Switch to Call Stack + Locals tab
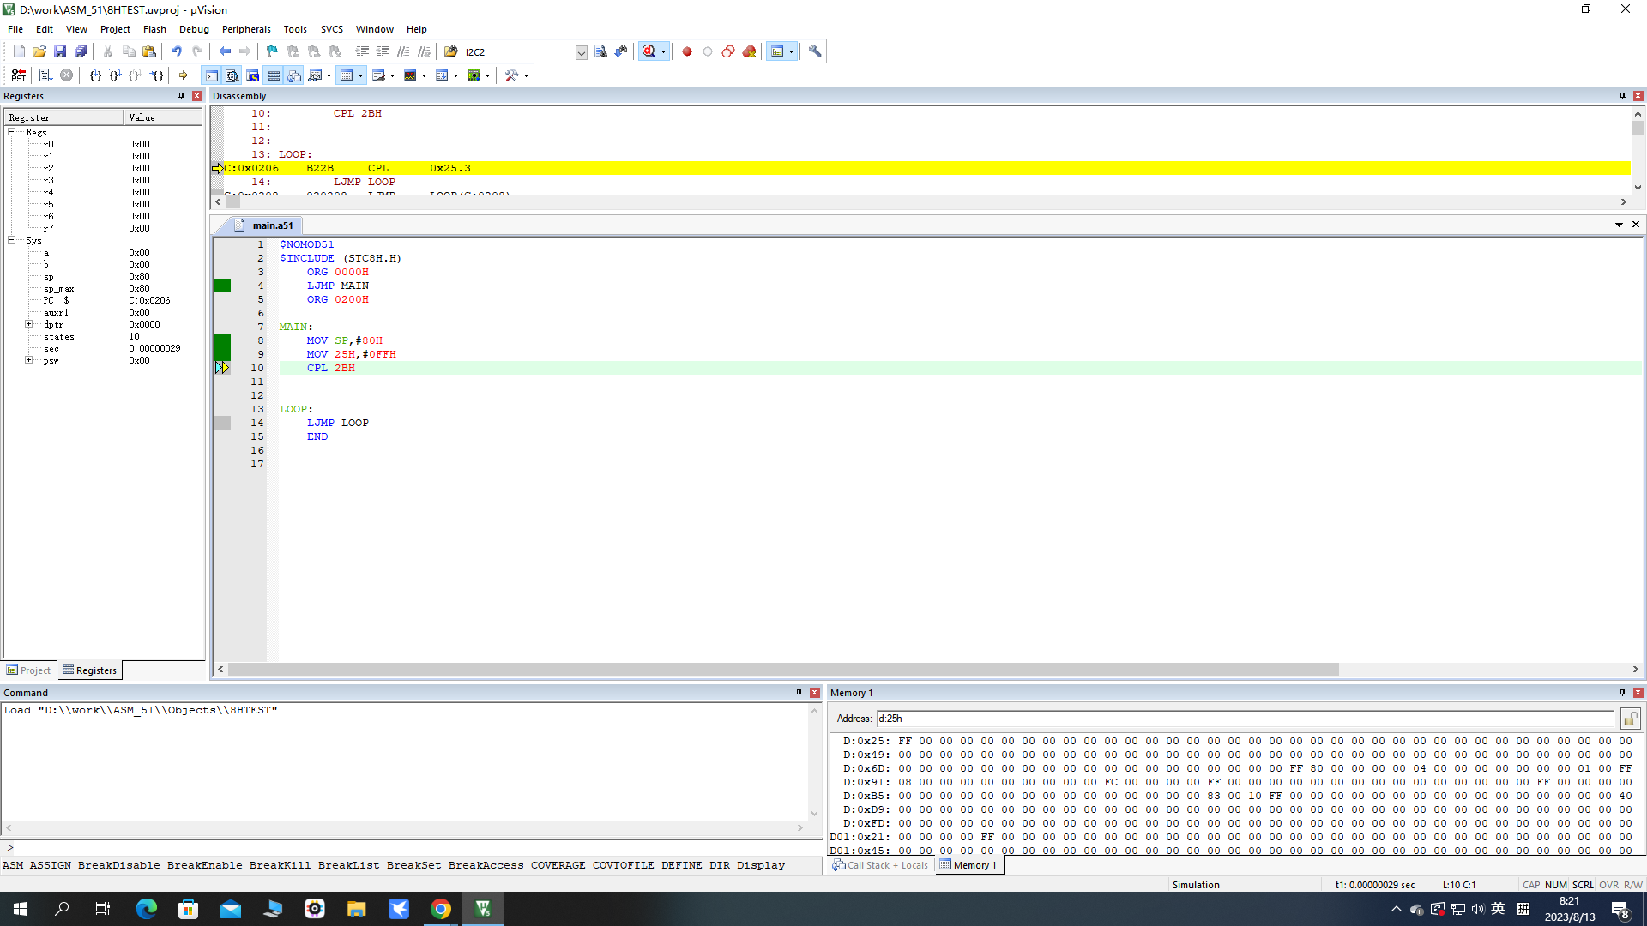This screenshot has height=926, width=1647. 880,865
